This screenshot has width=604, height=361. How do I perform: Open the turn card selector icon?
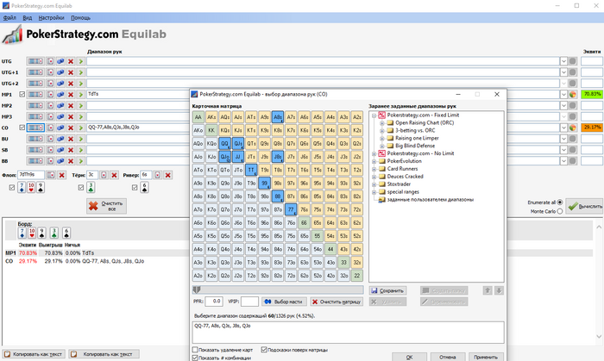[x=104, y=175]
